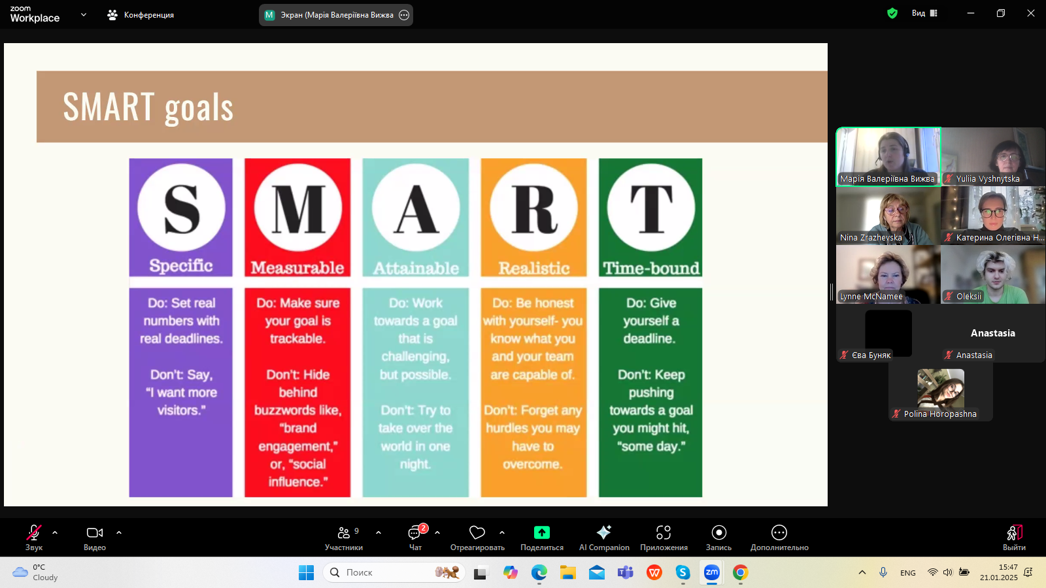Switch to the Конференция tab
The image size is (1046, 588).
[141, 15]
